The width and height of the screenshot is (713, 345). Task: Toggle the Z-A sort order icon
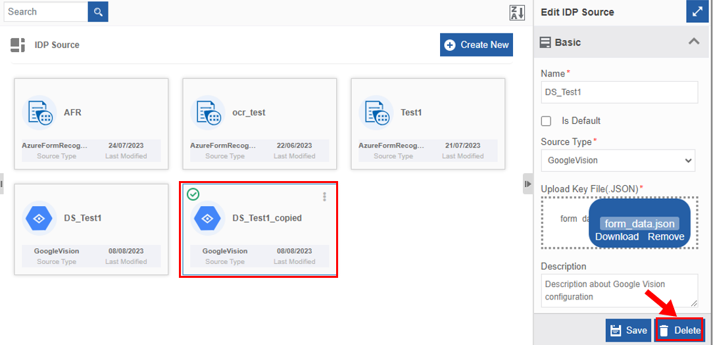(x=517, y=13)
